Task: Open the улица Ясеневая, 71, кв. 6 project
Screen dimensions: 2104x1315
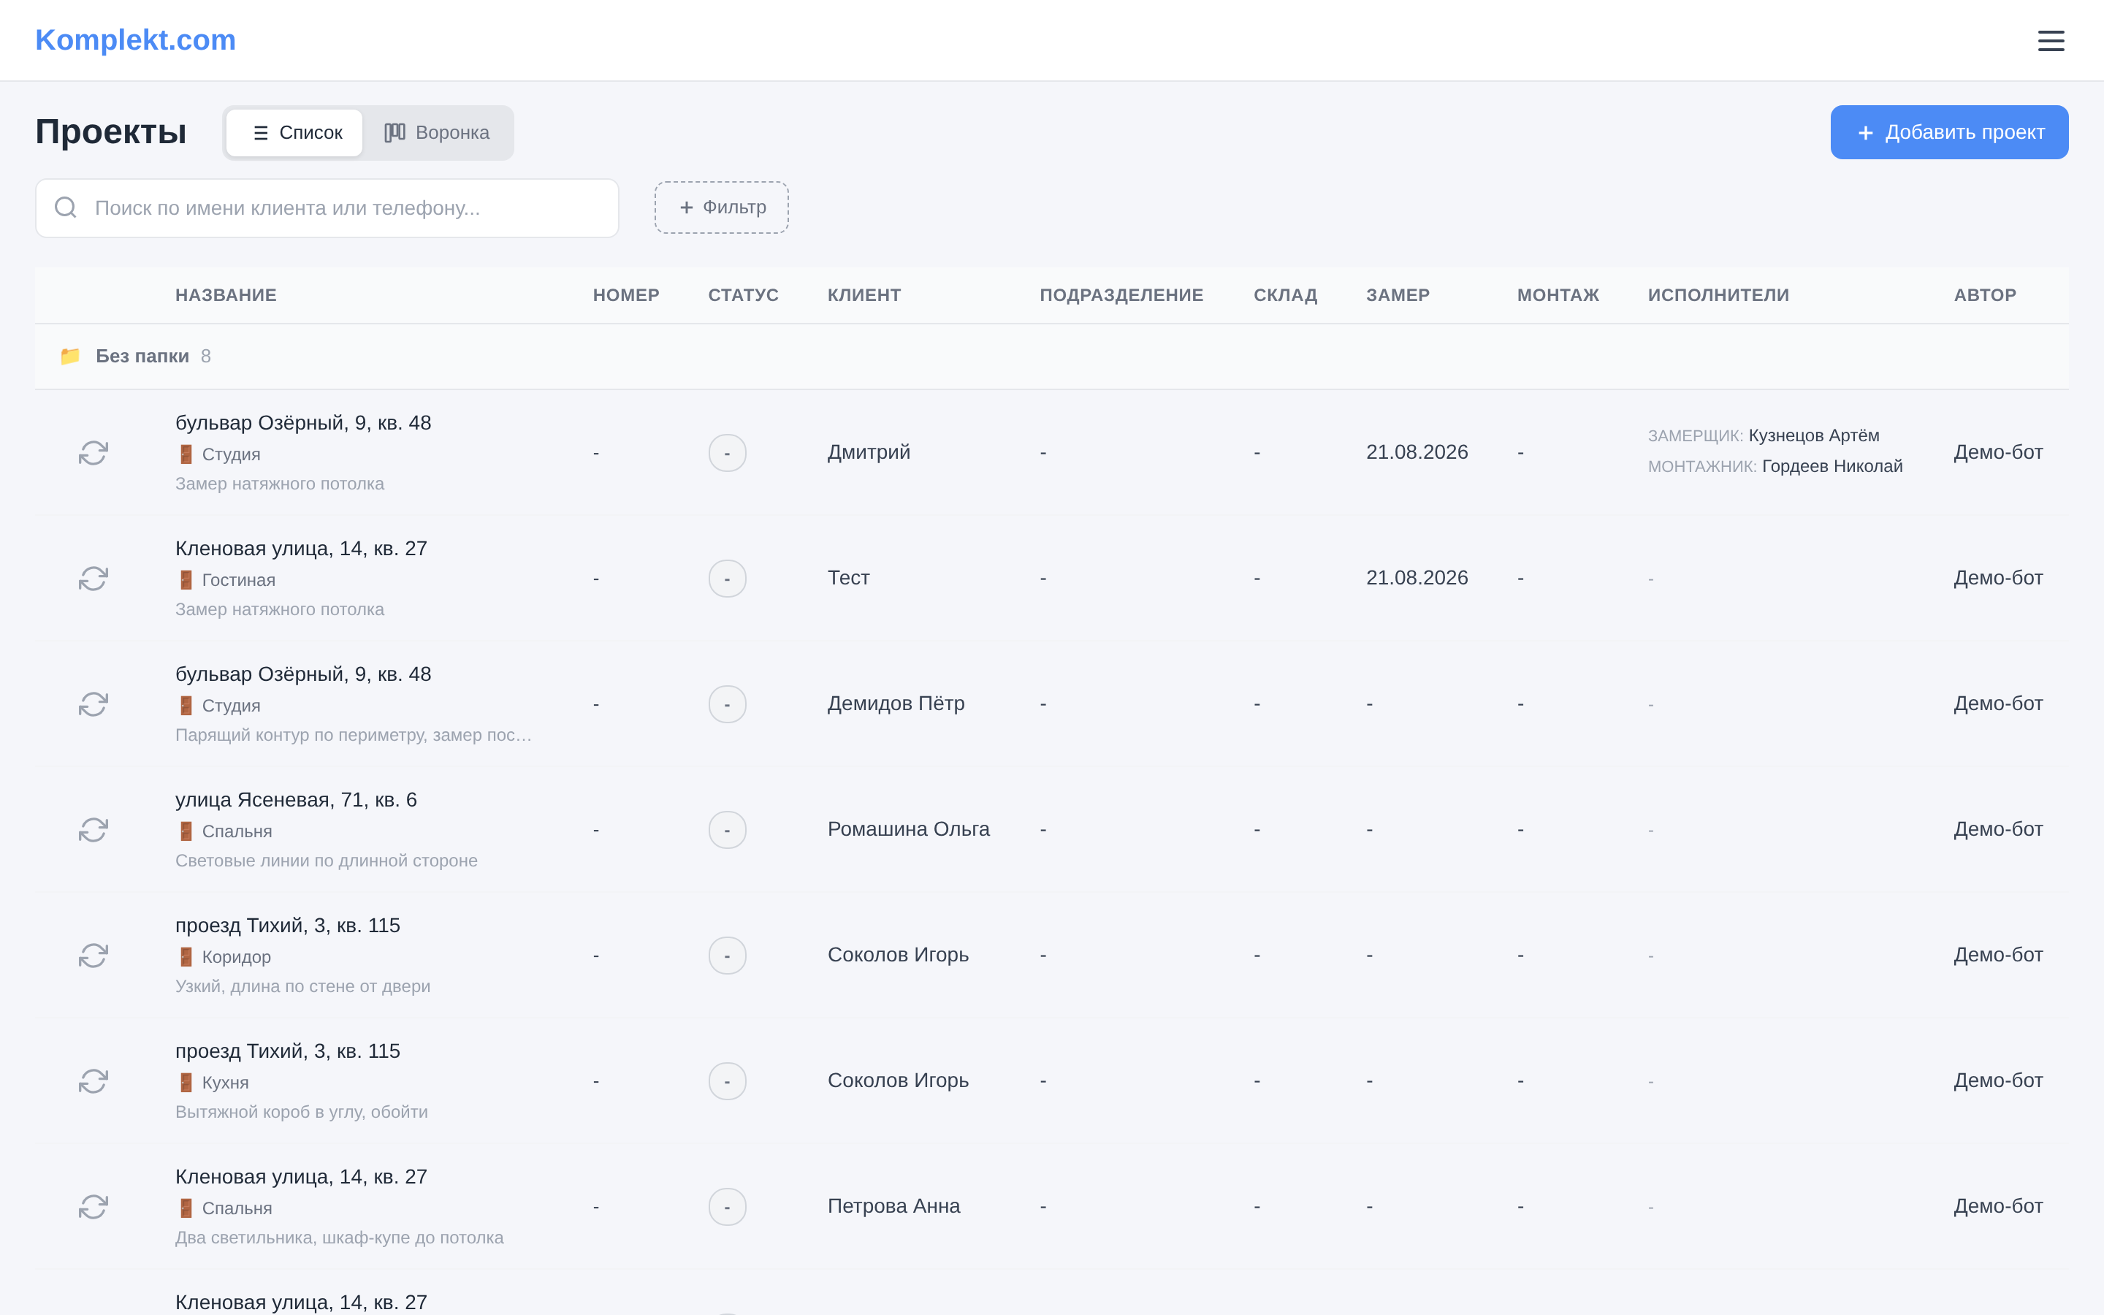Action: pyautogui.click(x=297, y=800)
